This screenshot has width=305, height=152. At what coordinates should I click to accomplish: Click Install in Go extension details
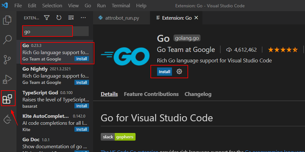coord(165,72)
